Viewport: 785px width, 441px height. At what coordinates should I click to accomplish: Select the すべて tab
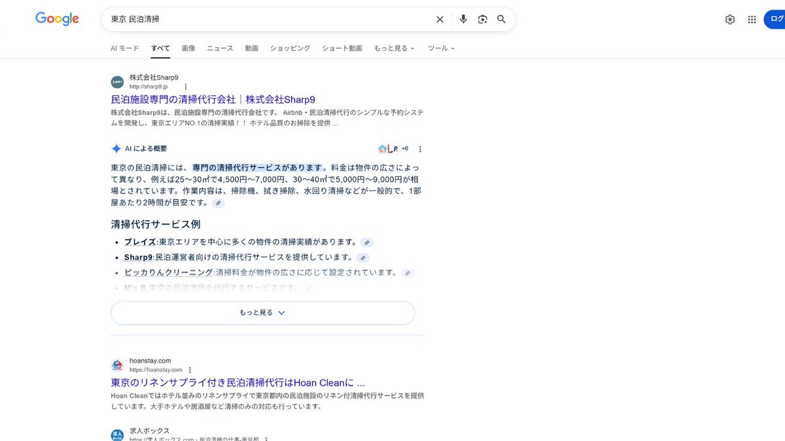(160, 48)
